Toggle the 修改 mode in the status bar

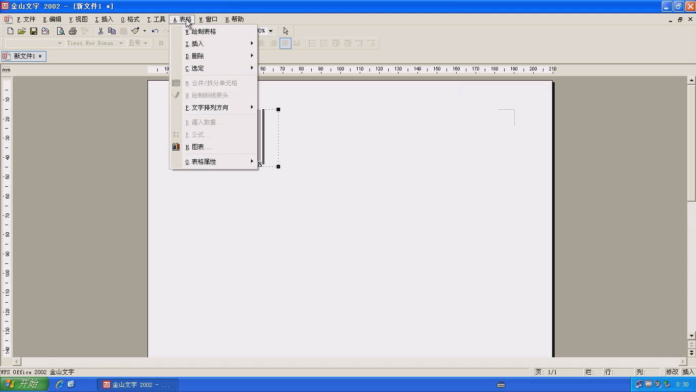pyautogui.click(x=672, y=372)
